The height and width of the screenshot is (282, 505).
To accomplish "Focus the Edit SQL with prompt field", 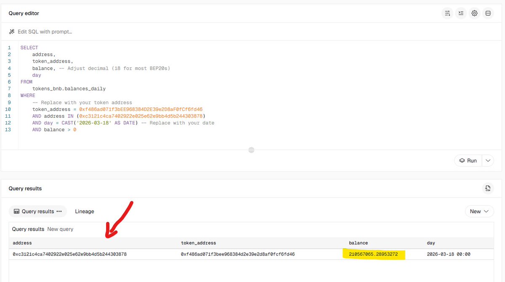I will (45, 32).
